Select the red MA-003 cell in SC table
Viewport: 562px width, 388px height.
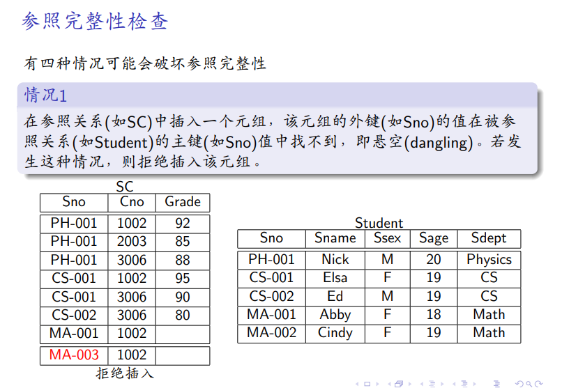click(x=74, y=355)
